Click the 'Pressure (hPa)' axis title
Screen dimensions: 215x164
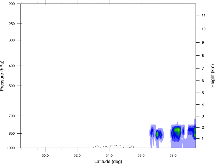[x=2, y=76]
